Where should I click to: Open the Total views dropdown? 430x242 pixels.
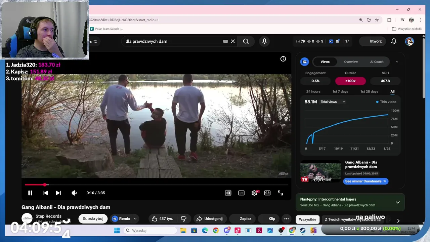pyautogui.click(x=333, y=102)
